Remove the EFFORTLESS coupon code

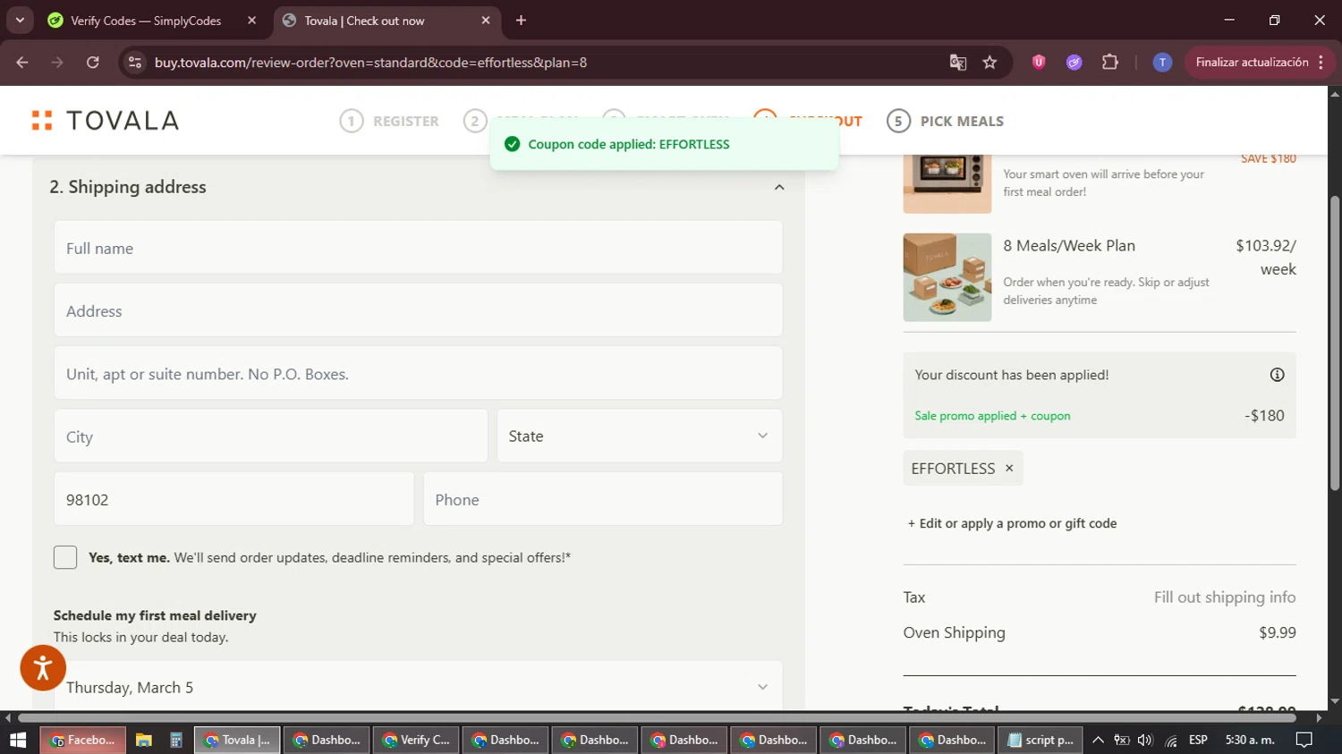point(1009,468)
